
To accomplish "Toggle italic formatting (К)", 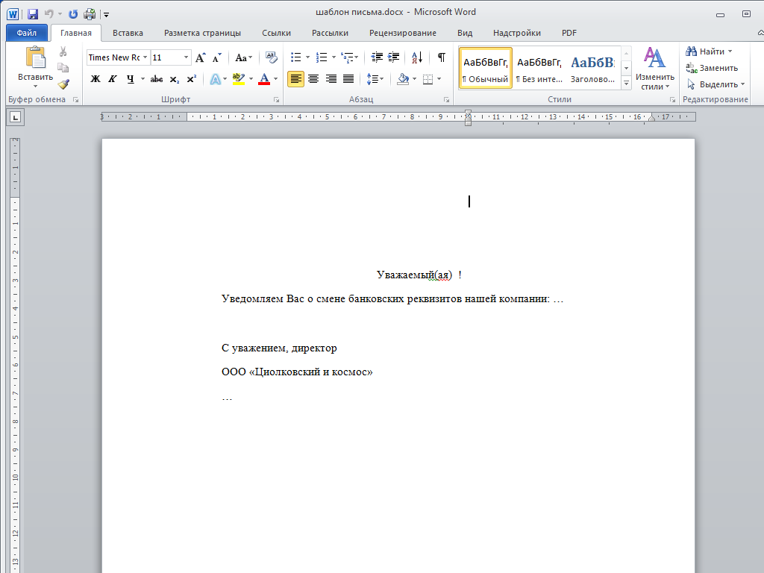I will click(x=113, y=79).
